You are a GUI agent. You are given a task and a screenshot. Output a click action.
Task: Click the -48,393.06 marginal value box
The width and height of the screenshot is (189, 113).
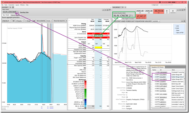click(x=159, y=12)
